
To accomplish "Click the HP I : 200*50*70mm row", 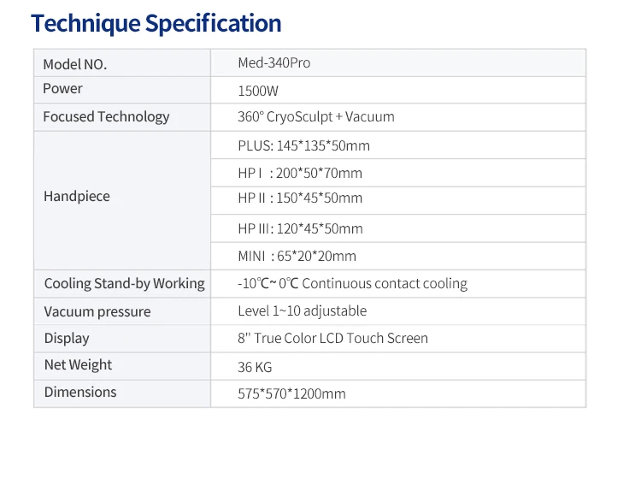I will [x=398, y=173].
